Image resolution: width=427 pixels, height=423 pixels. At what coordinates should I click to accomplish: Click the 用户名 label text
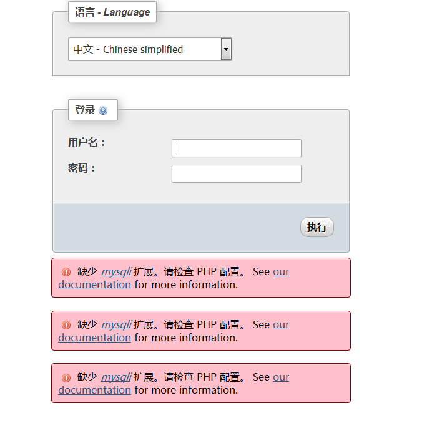point(86,143)
